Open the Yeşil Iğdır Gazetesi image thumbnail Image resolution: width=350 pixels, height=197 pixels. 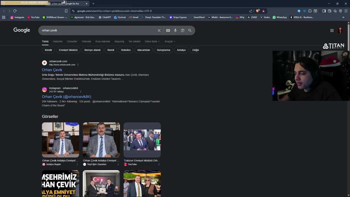point(101,140)
